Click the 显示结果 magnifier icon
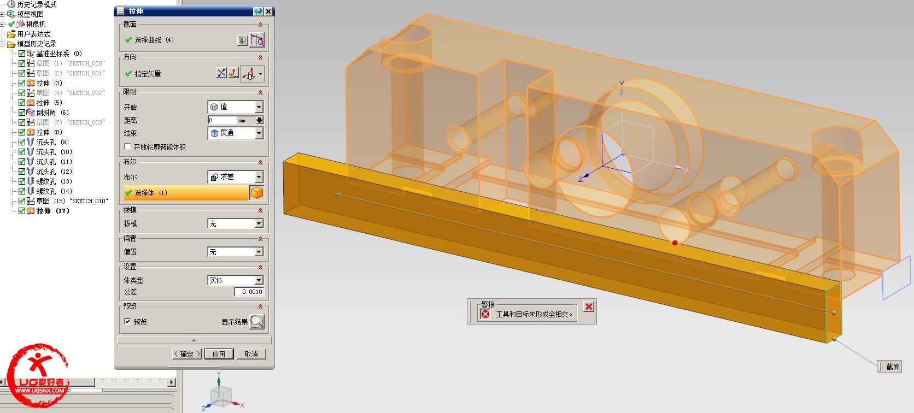The image size is (914, 413). click(x=257, y=322)
